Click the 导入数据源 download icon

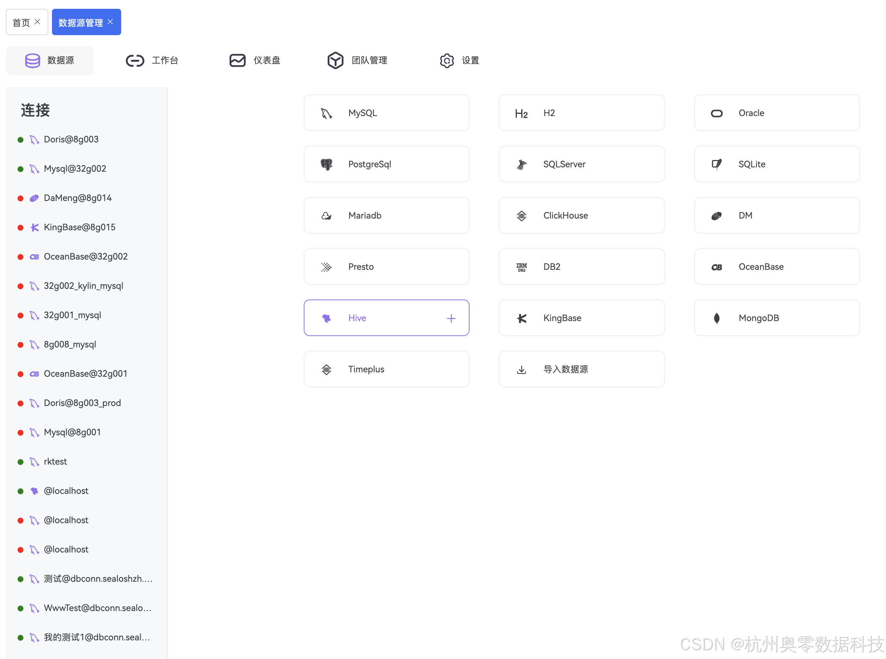tap(521, 370)
